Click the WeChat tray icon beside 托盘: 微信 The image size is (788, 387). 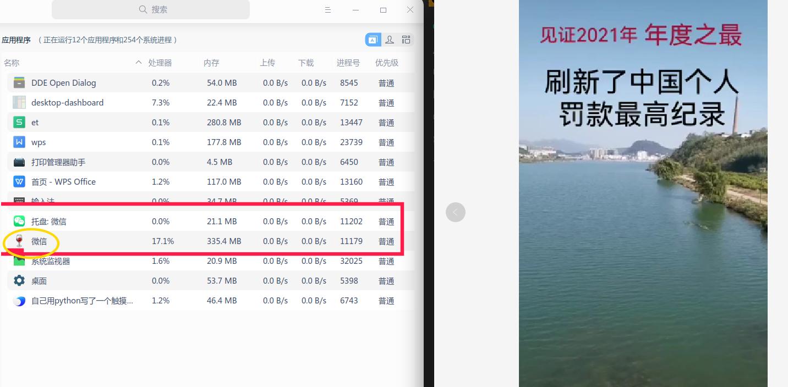19,221
